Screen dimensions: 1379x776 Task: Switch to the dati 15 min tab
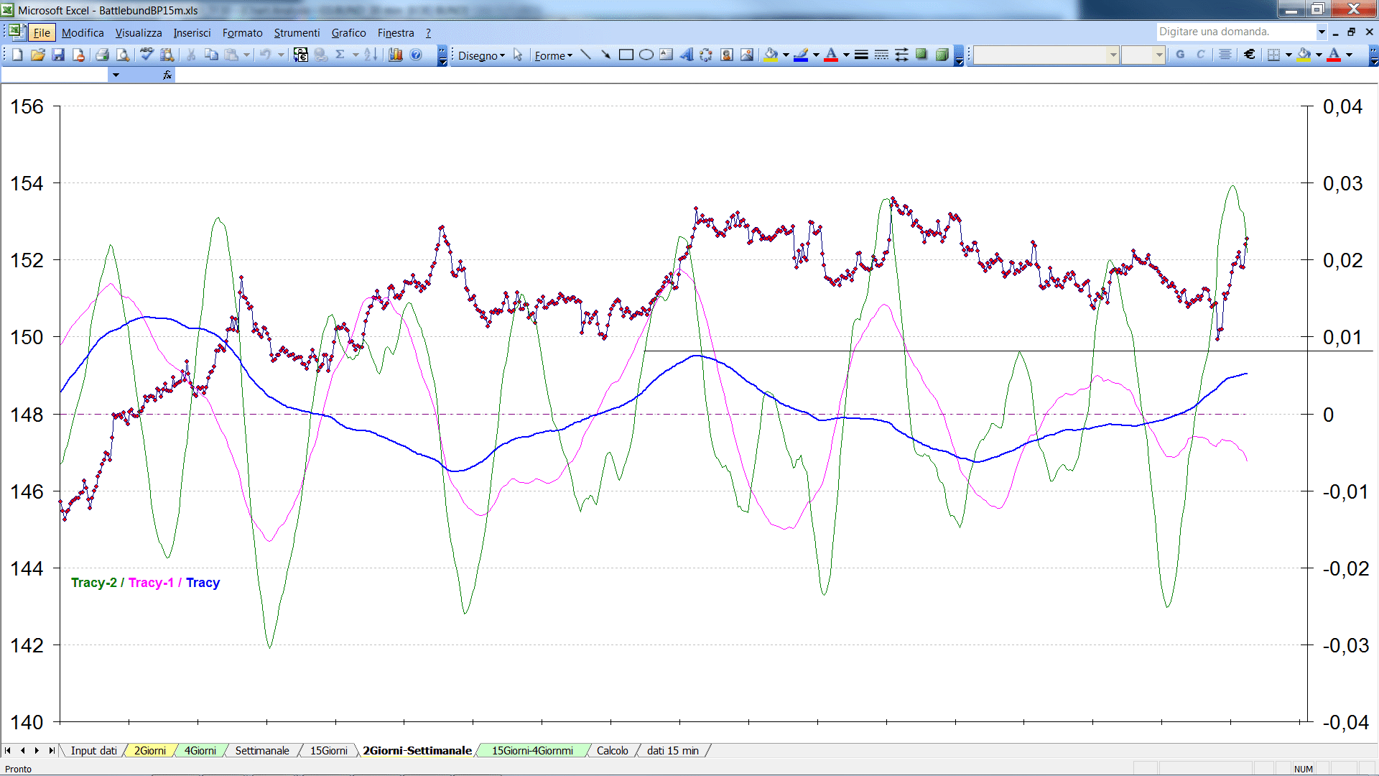coord(672,751)
